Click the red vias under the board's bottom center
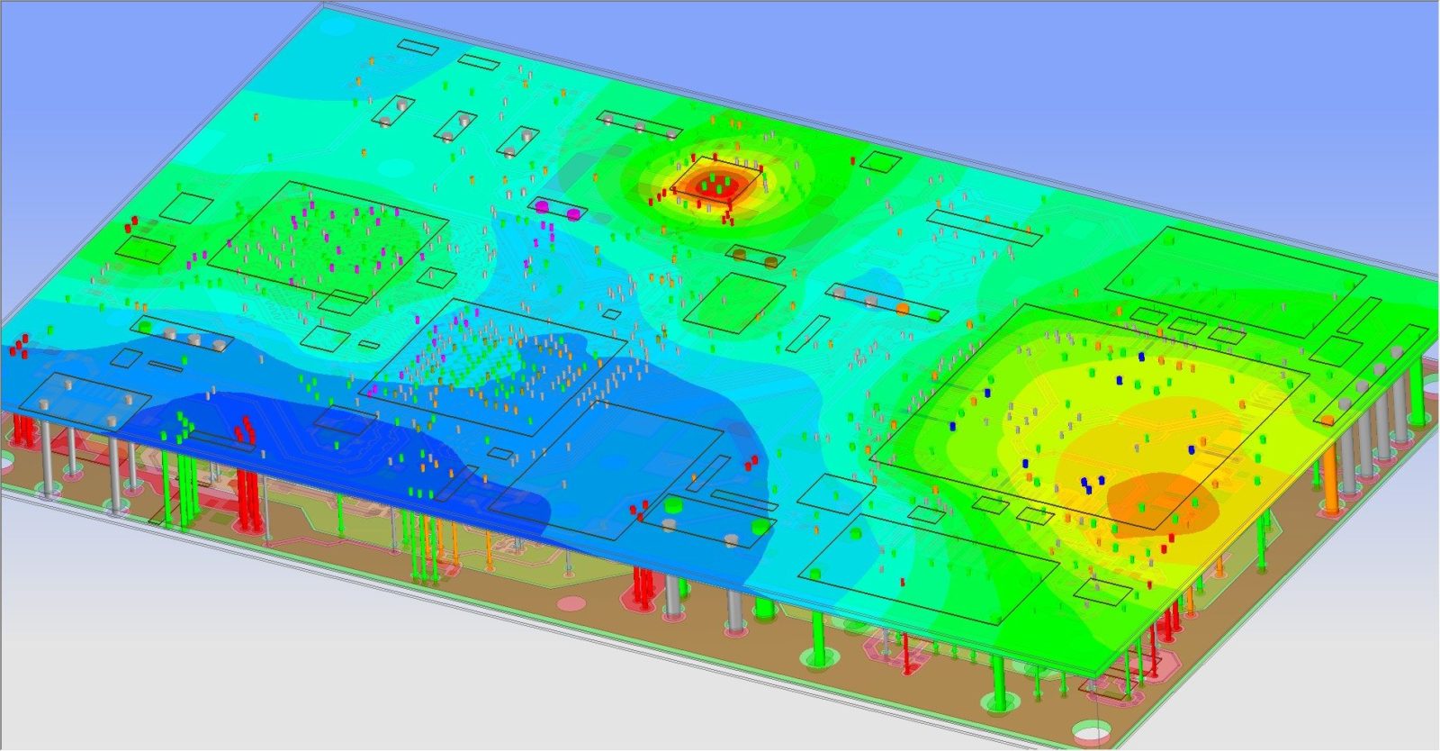Image resolution: width=1440 pixels, height=751 pixels. point(643,586)
